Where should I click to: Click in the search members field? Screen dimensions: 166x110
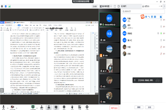tap(143, 11)
